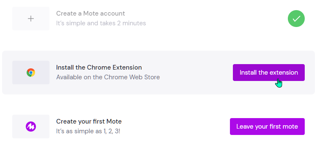Click the plus icon beside Create a Mote account
This screenshot has height=159, width=317.
pos(31,19)
